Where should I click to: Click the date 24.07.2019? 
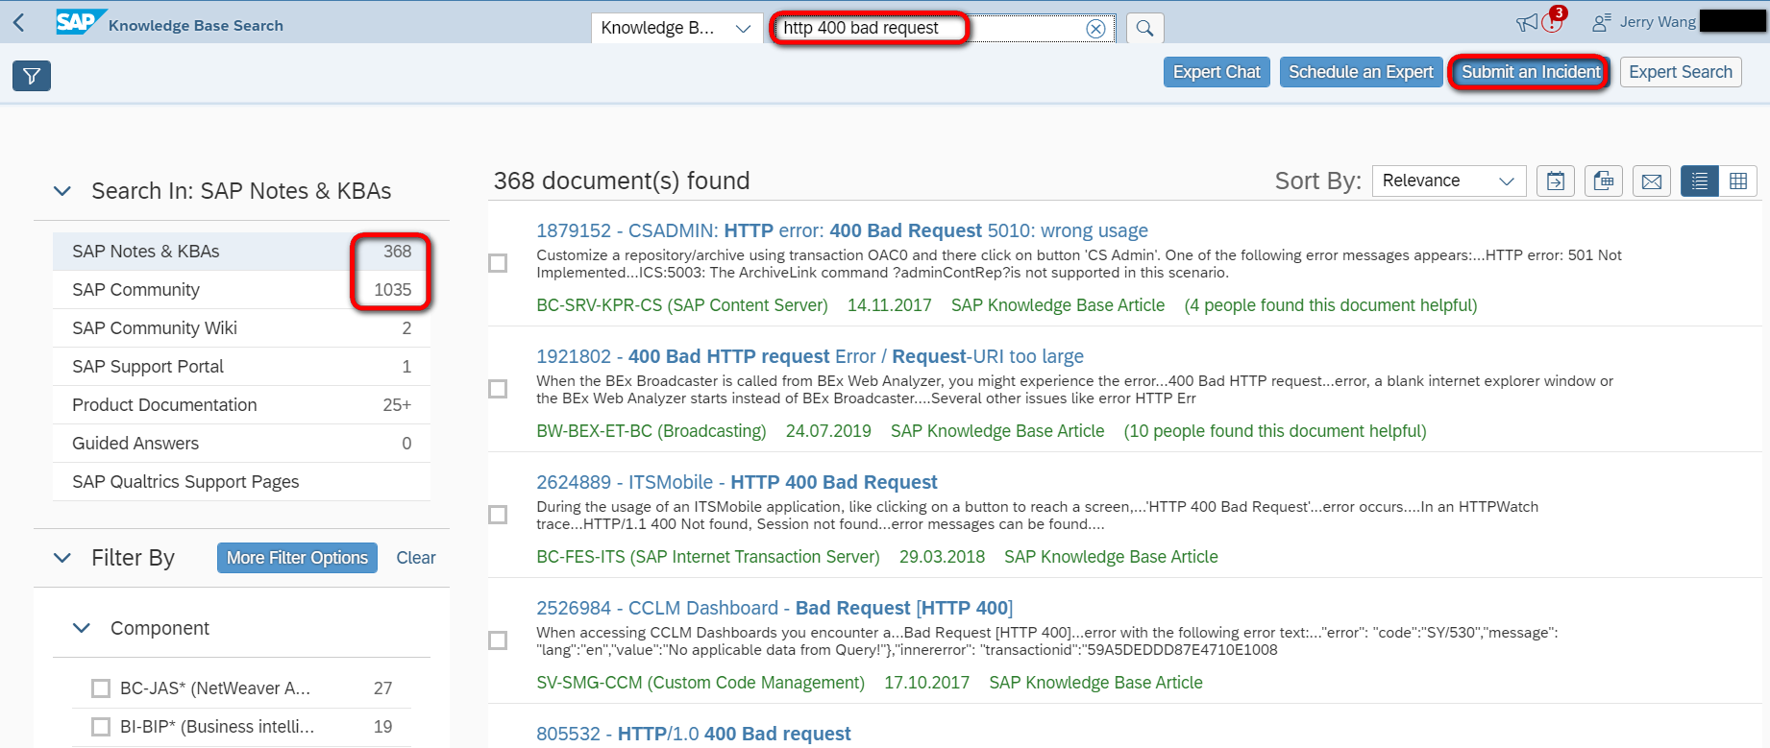pos(828,431)
